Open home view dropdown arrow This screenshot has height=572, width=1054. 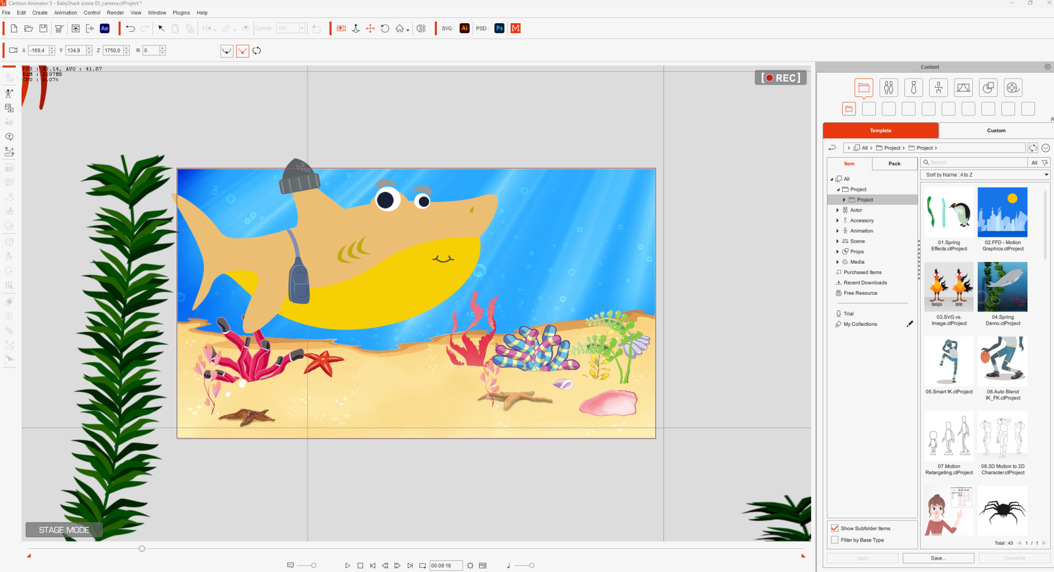tap(408, 30)
